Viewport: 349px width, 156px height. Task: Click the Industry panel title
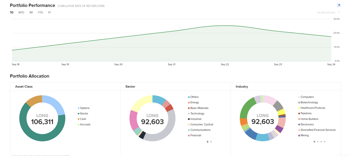pyautogui.click(x=242, y=87)
